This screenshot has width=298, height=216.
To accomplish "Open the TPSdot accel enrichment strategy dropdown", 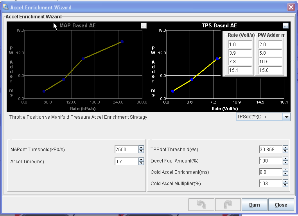I will (x=286, y=117).
